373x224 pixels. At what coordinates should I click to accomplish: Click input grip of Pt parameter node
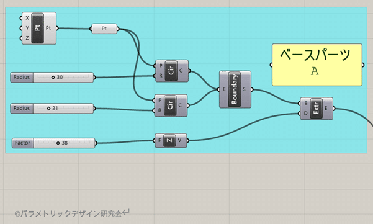[91, 29]
